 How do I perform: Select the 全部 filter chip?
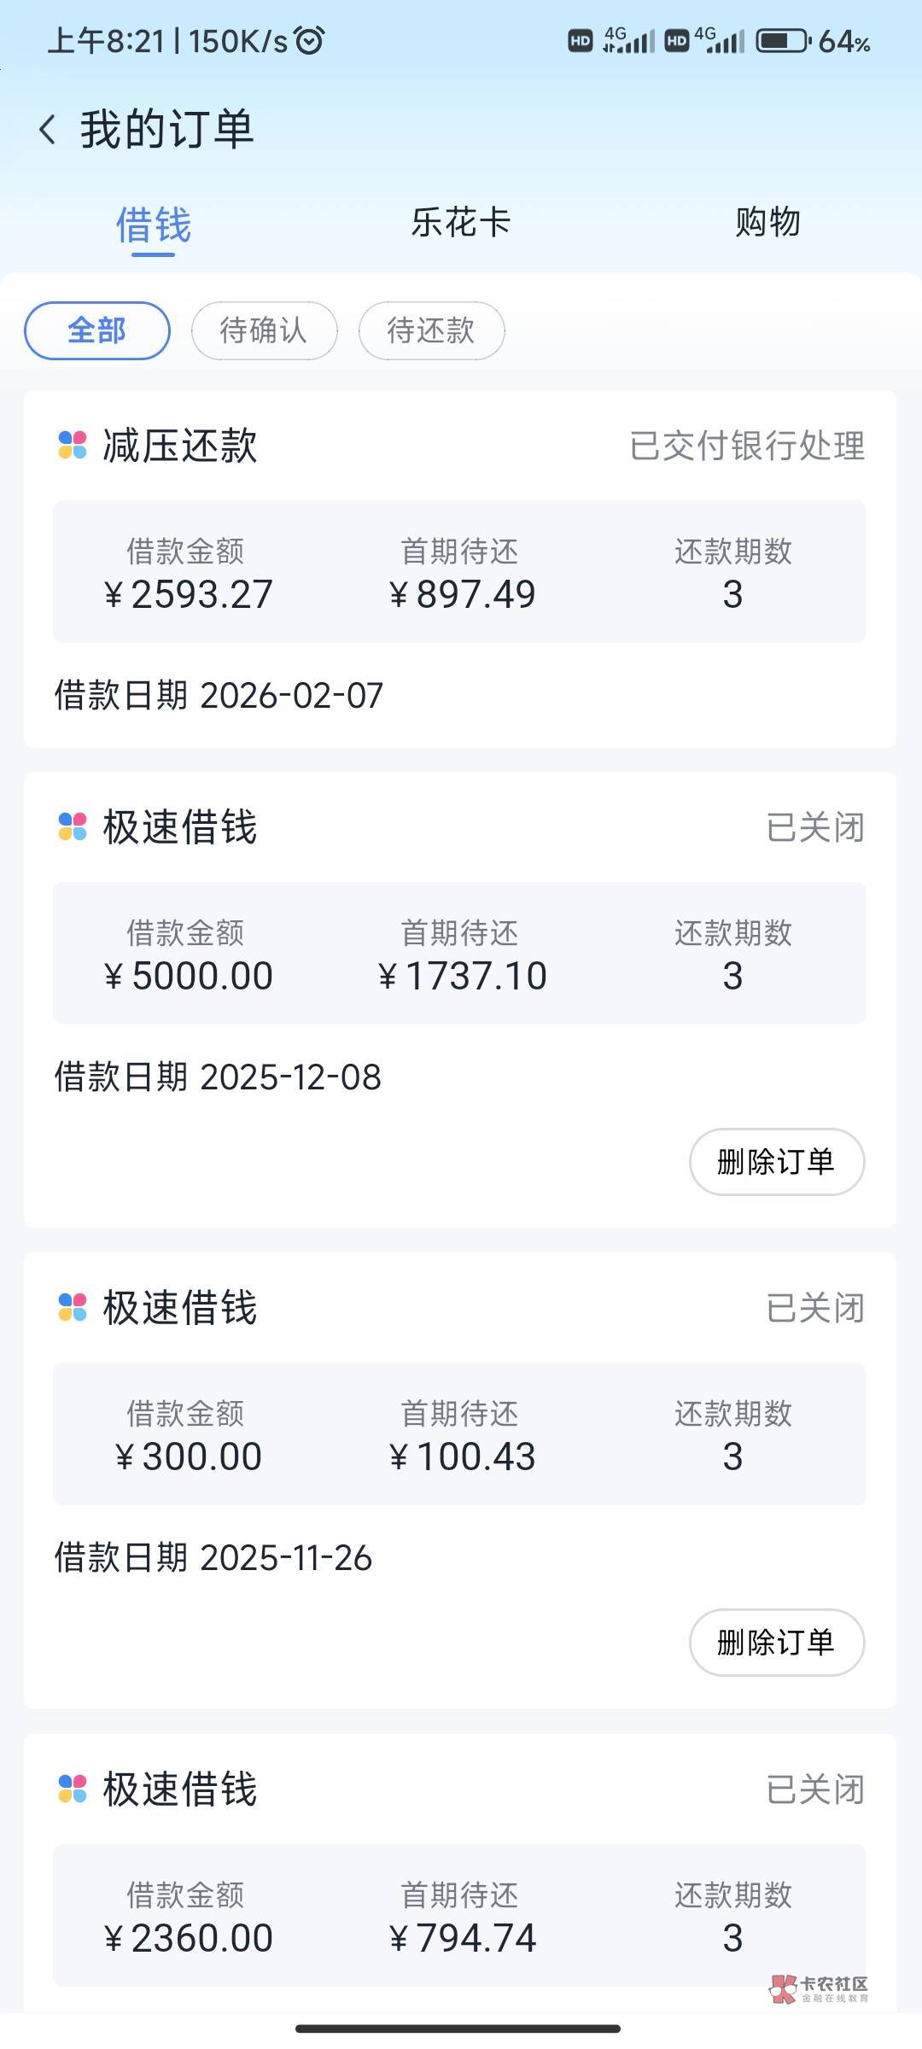[x=97, y=330]
